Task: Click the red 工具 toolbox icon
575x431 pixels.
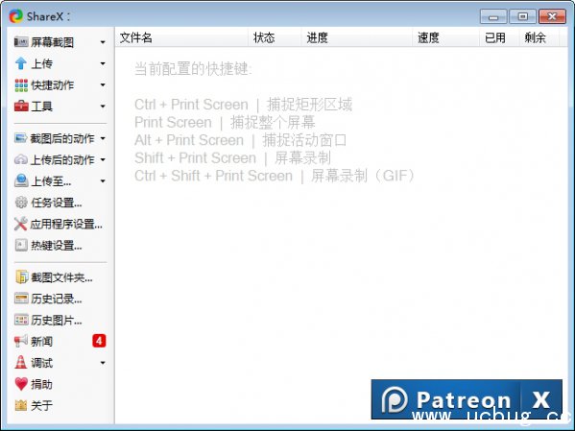Action: pyautogui.click(x=21, y=107)
